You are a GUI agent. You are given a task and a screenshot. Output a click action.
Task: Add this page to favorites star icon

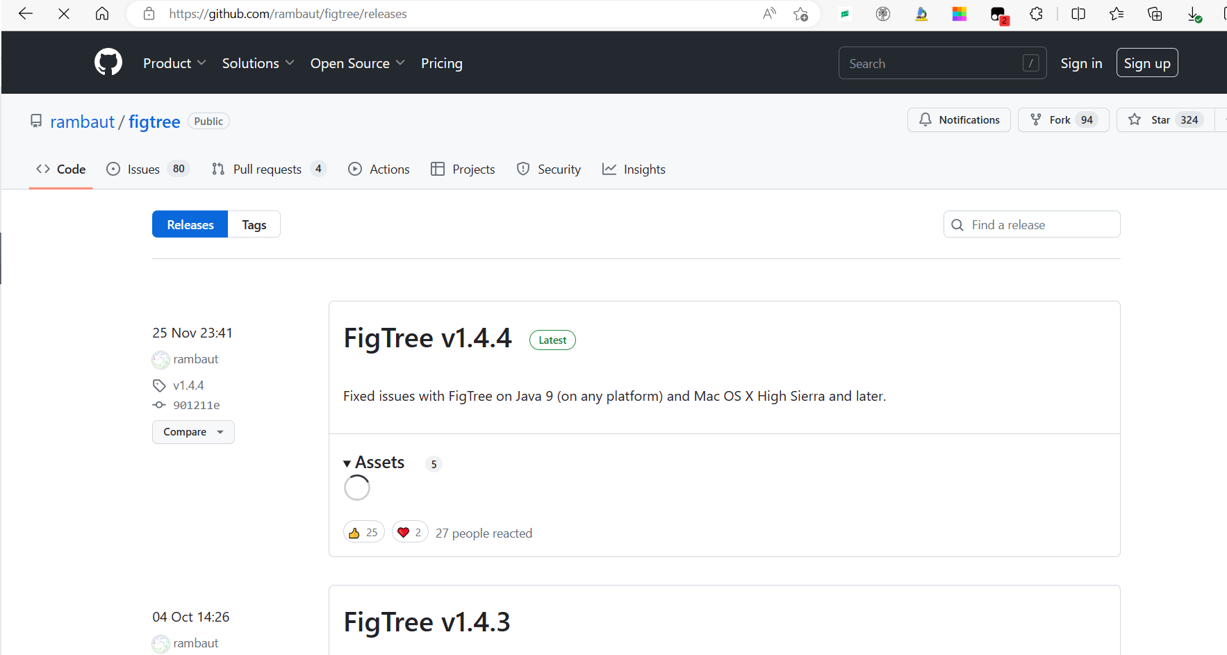tap(801, 14)
